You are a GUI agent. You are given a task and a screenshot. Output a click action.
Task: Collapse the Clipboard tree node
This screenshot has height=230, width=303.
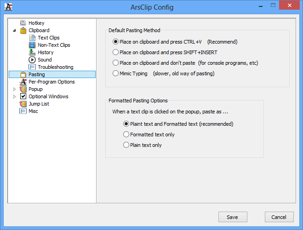pos(14,30)
